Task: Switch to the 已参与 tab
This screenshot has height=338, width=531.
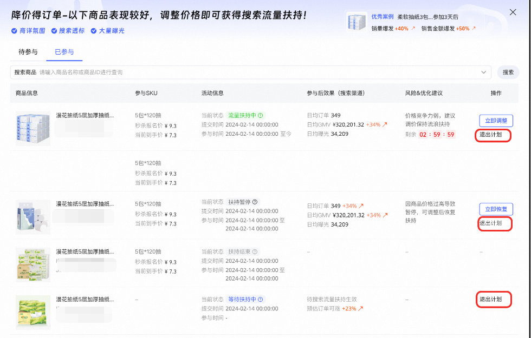Action: tap(64, 52)
